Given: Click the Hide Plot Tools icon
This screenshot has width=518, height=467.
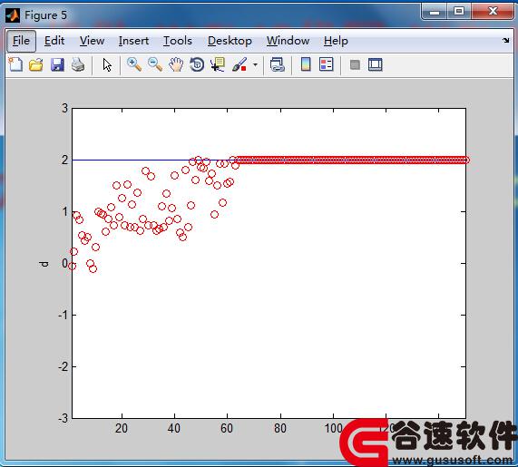Looking at the screenshot, I should click(x=355, y=64).
